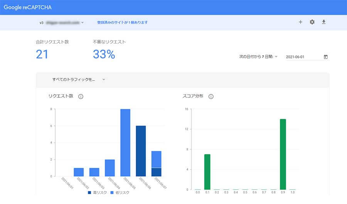This screenshot has width=347, height=204.
Task: Click the total requests value 21
Action: pyautogui.click(x=42, y=55)
